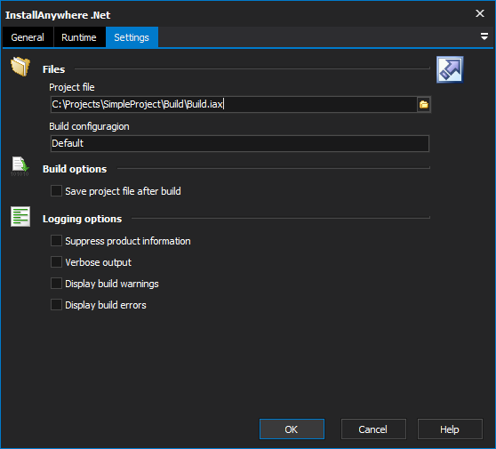Click the InstallAnywhere action icon at top right
This screenshot has height=449, width=496.
pos(450,69)
